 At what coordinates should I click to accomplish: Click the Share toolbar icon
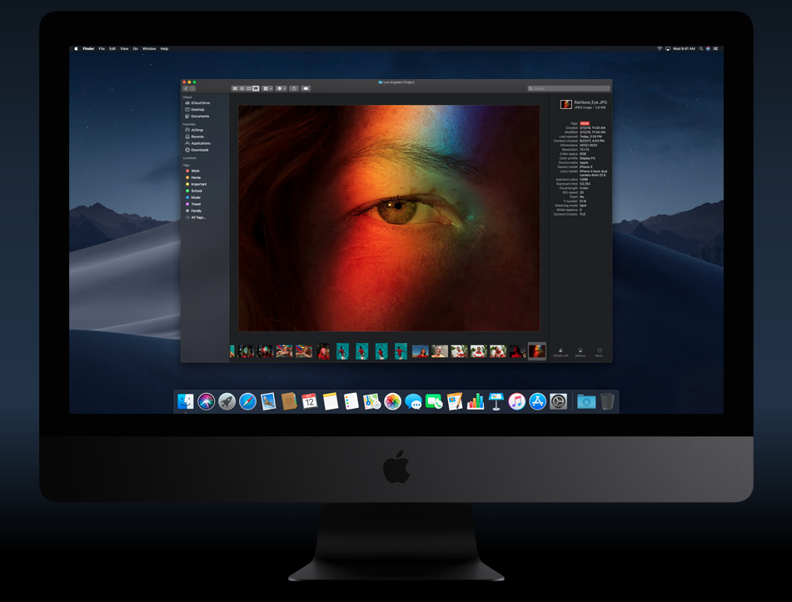click(295, 88)
